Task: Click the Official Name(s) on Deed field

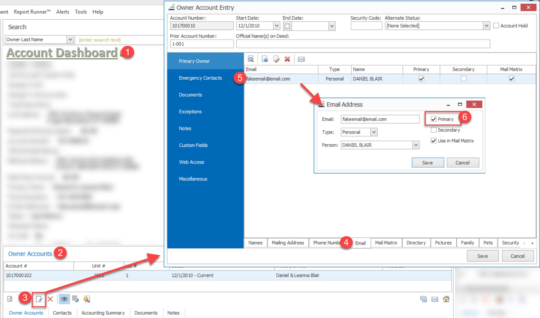Action: pos(363,44)
